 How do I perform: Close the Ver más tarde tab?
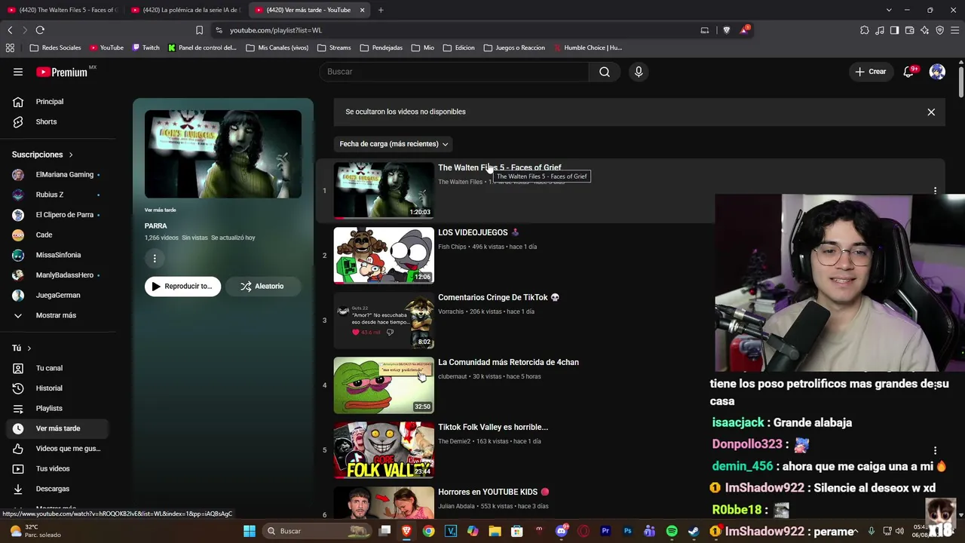362,10
